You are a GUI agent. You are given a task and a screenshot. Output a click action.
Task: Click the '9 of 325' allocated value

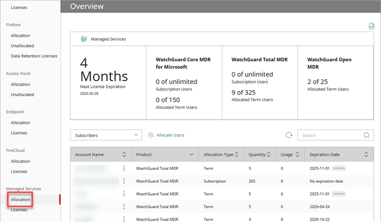(243, 92)
